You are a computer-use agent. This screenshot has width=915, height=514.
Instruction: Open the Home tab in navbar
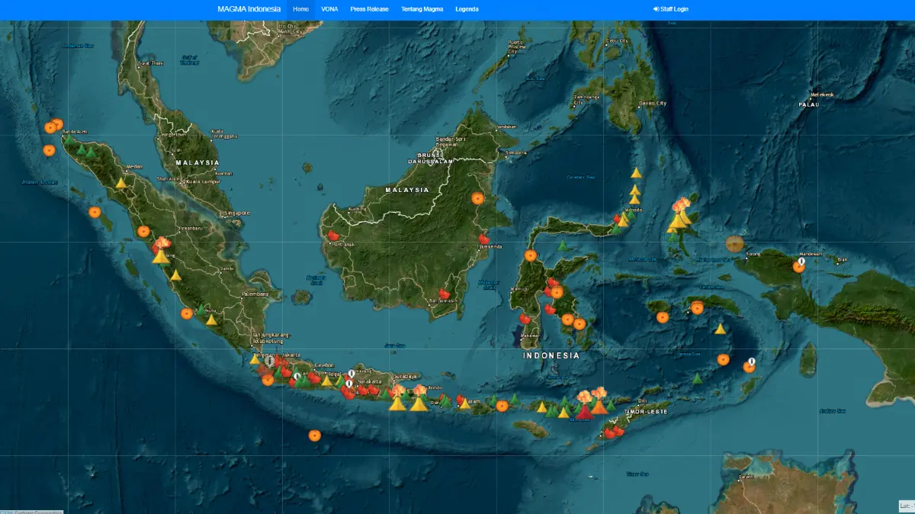click(x=300, y=9)
